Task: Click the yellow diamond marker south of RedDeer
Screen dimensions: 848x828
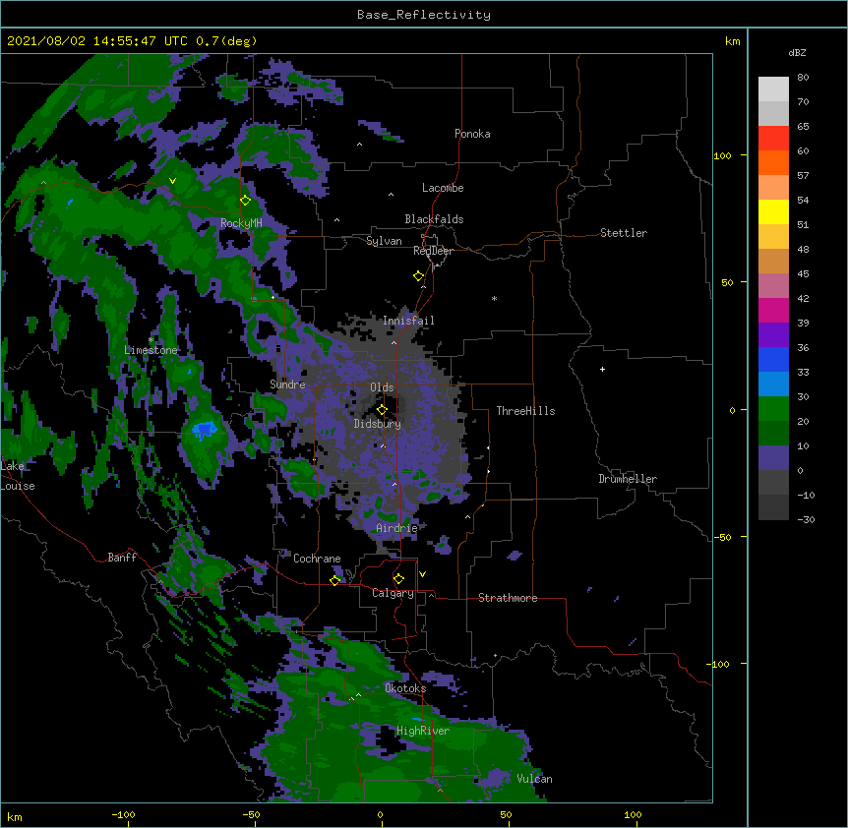Action: [419, 276]
